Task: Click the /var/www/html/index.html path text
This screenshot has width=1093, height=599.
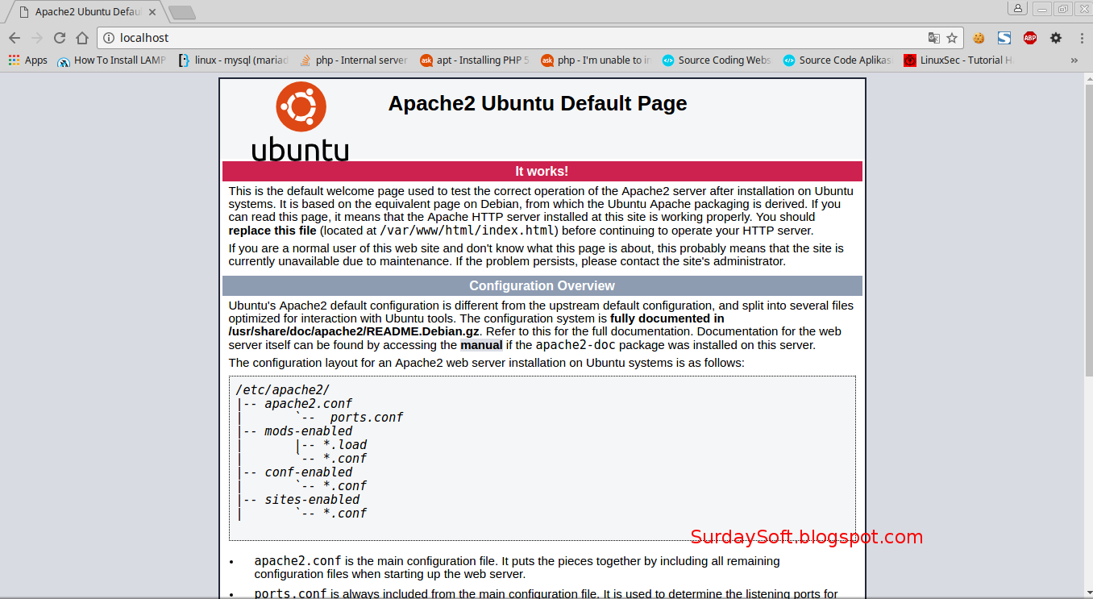Action: (x=466, y=231)
